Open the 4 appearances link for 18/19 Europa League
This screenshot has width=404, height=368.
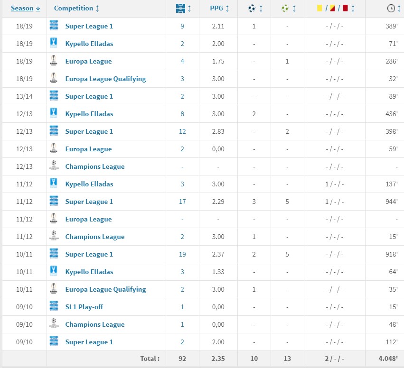click(x=182, y=61)
